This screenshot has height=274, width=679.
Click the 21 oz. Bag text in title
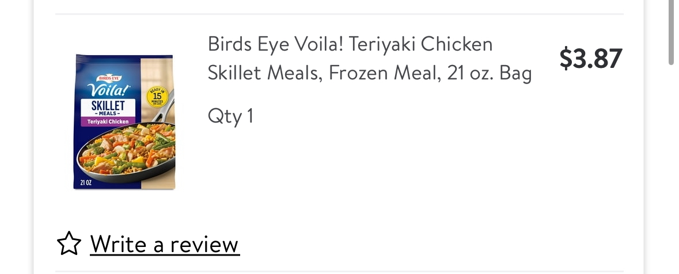(489, 73)
